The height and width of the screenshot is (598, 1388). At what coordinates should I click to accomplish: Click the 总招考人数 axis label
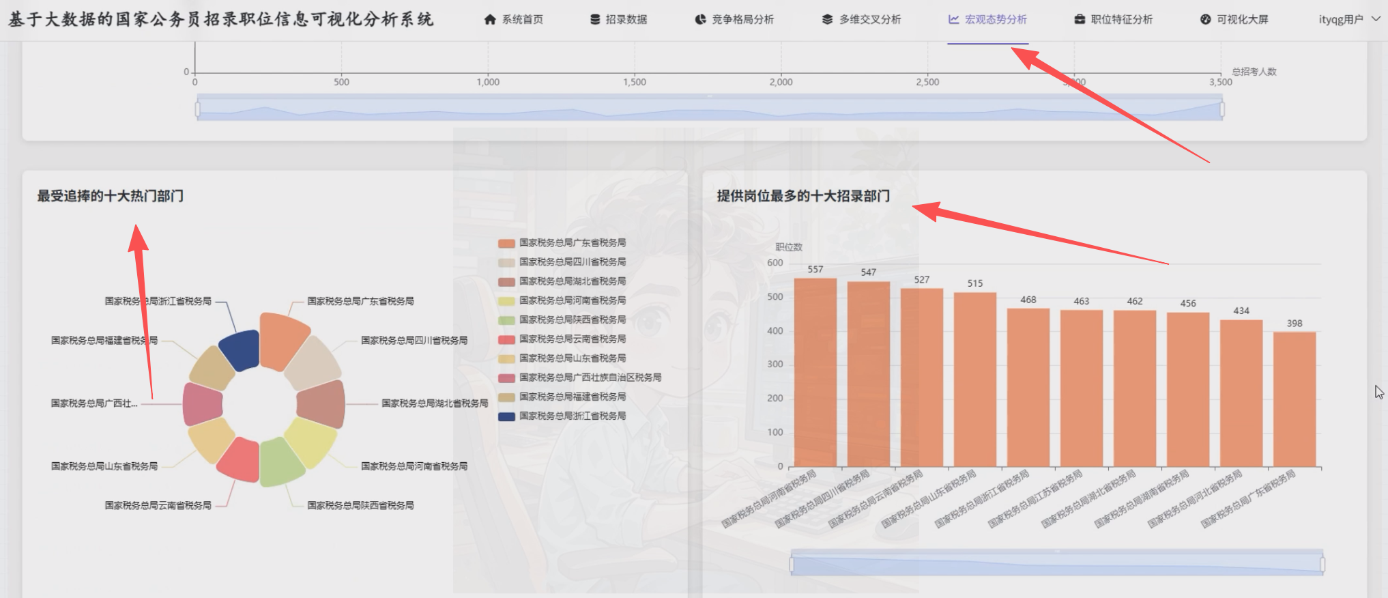tap(1254, 72)
